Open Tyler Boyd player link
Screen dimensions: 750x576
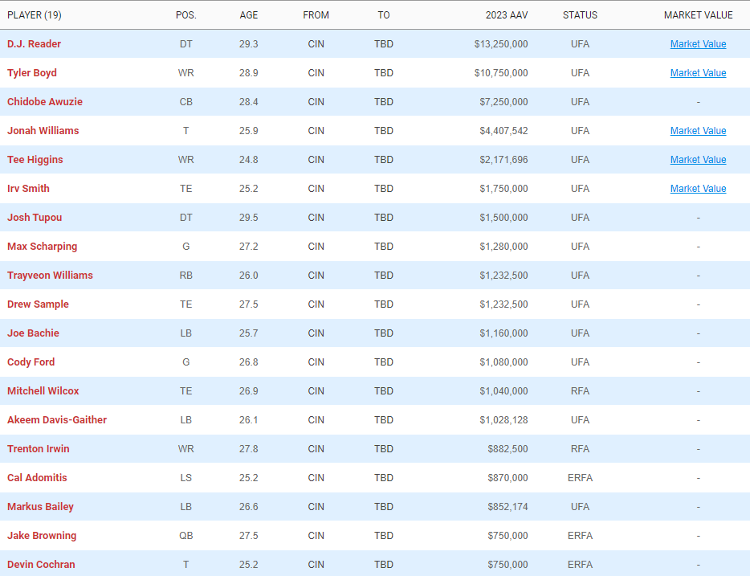tap(32, 73)
